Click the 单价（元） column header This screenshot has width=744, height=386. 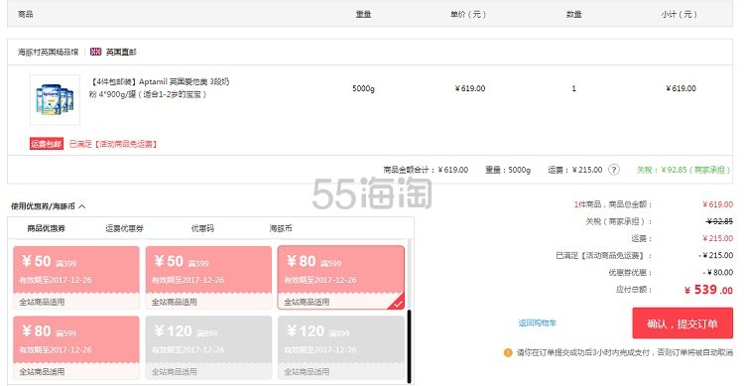(468, 14)
